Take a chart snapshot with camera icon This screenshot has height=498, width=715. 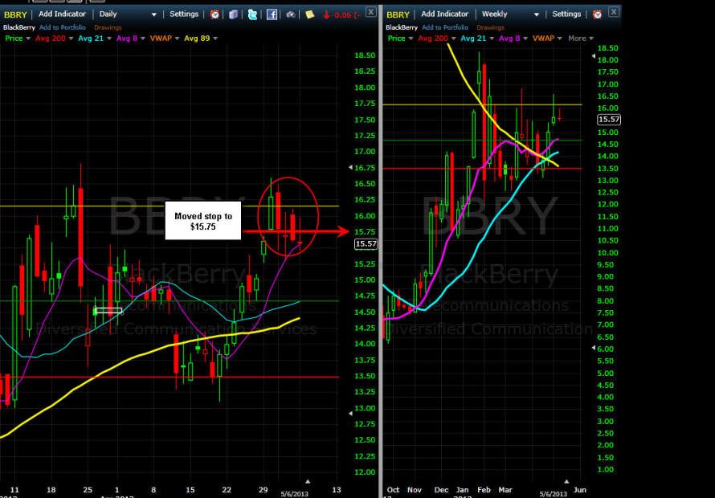click(291, 14)
